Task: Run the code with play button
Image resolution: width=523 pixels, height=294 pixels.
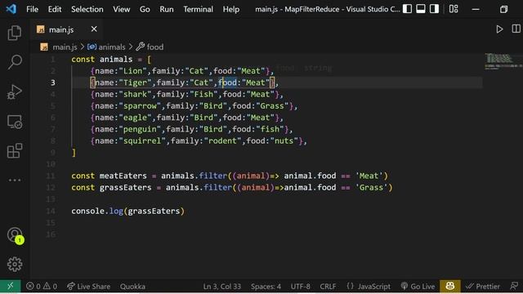Action: pos(499,29)
